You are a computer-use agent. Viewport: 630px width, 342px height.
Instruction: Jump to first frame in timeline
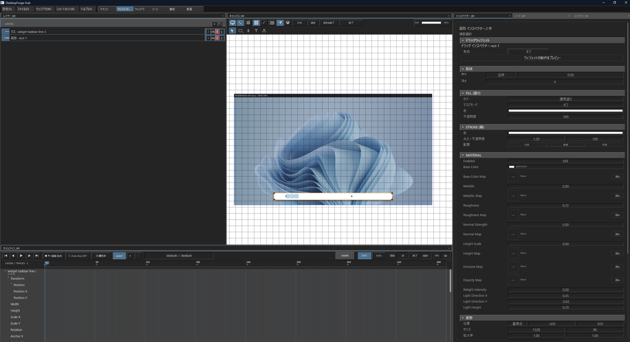coord(6,256)
